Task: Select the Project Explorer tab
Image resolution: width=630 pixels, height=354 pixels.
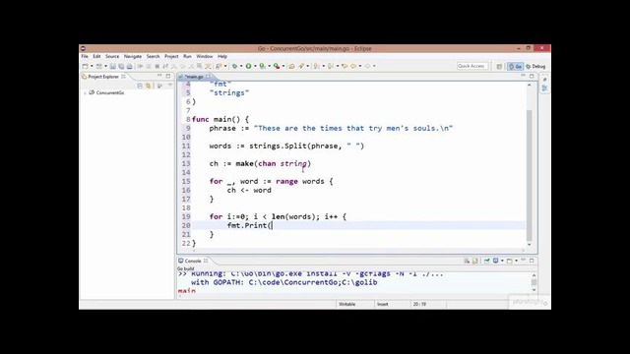Action: [x=103, y=77]
